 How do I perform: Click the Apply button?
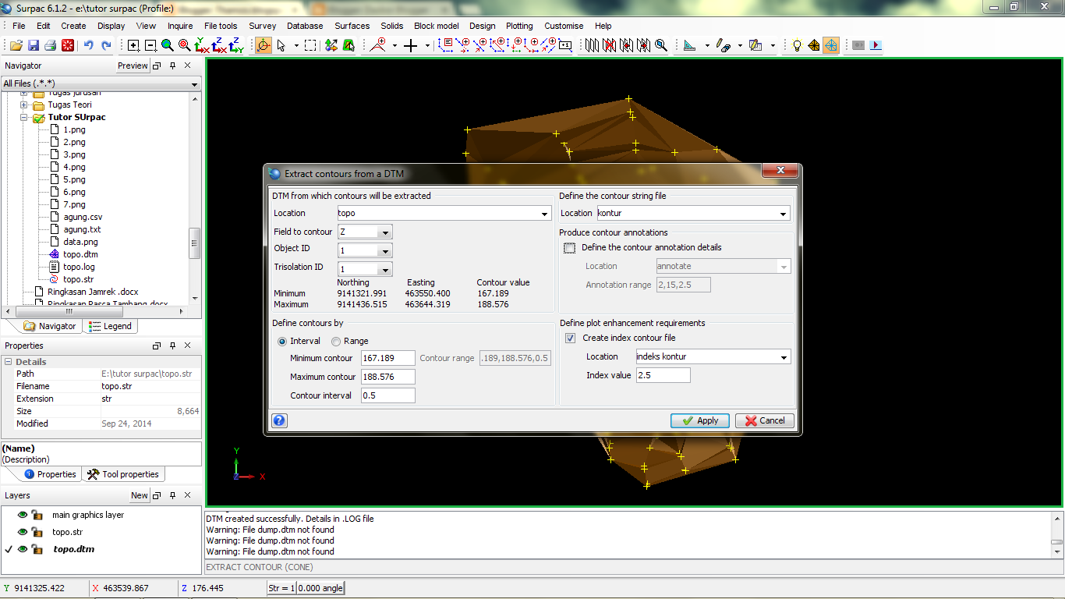tap(700, 420)
